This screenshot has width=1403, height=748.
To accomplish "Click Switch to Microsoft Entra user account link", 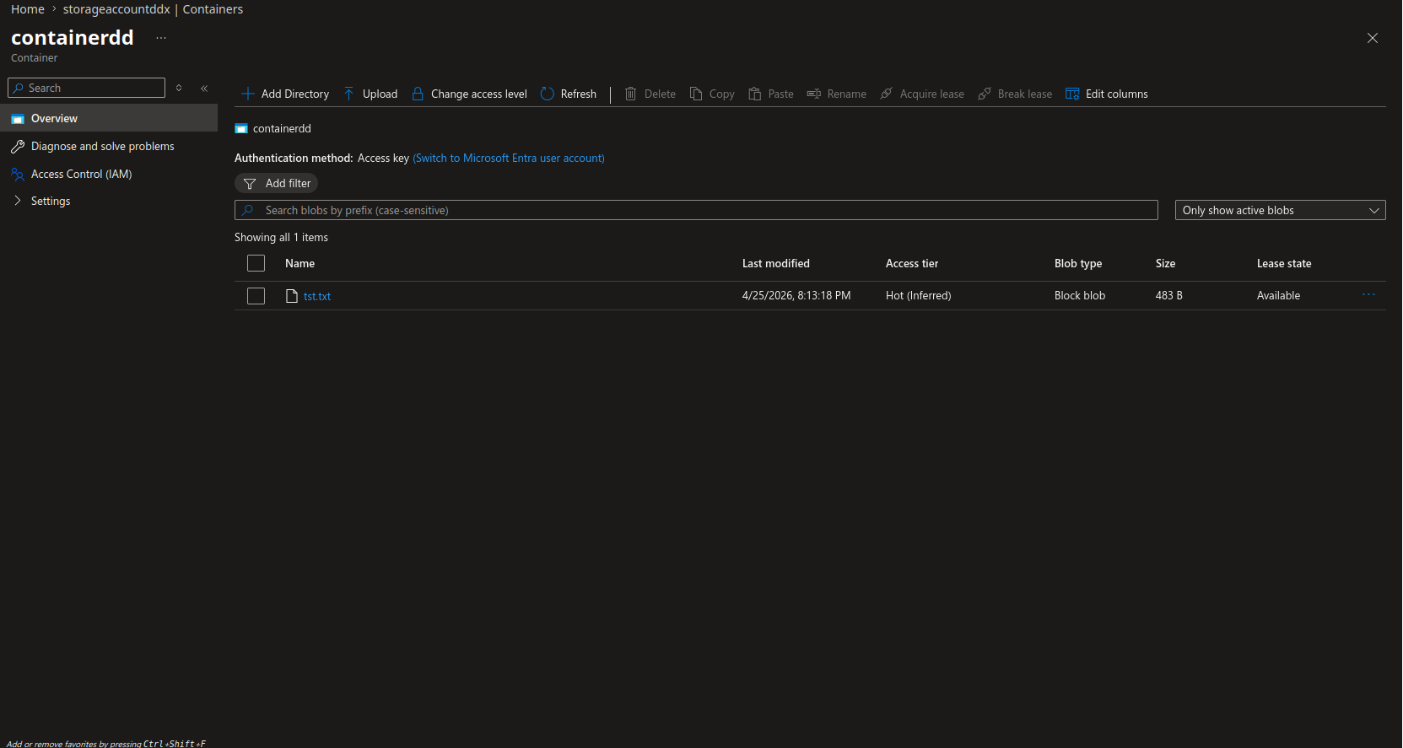I will [509, 158].
